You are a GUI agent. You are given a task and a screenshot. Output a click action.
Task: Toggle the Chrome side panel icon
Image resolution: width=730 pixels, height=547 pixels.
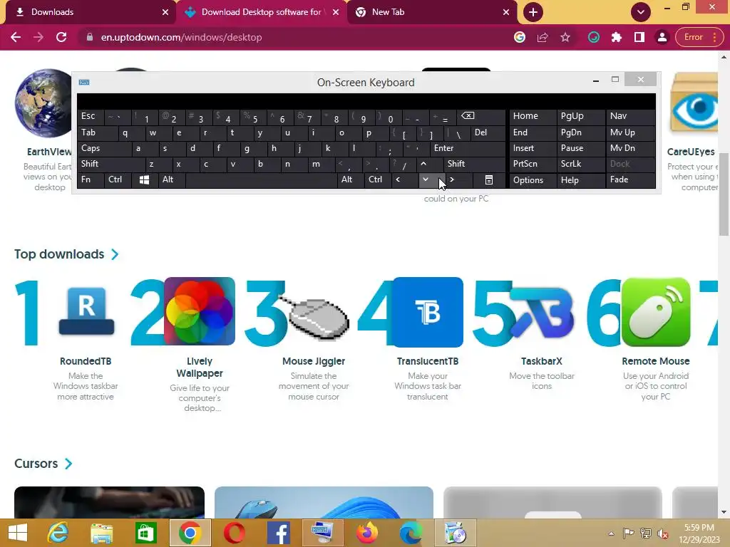pos(639,37)
